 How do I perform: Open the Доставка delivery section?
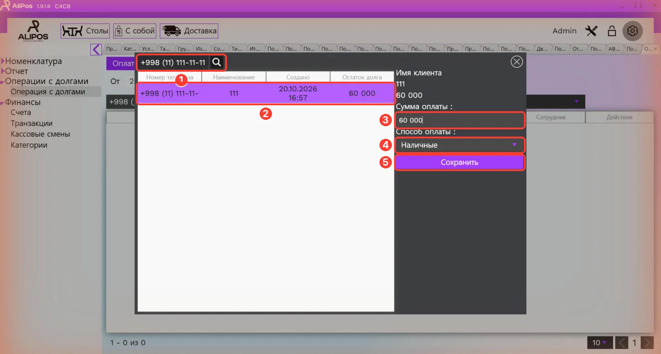189,31
